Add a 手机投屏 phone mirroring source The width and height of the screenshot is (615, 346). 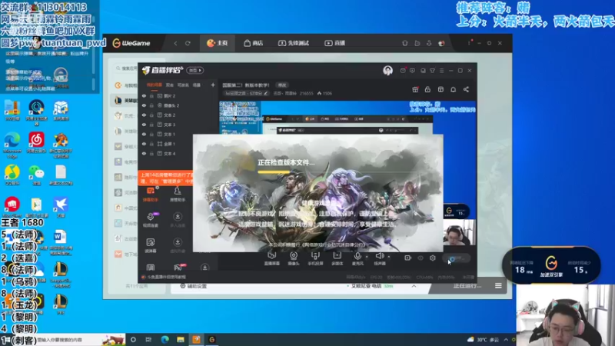point(315,258)
